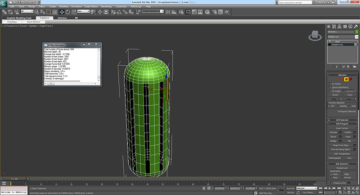The width and height of the screenshot is (360, 195).
Task: Select the Element sub-object level icon
Action: coord(351,79)
